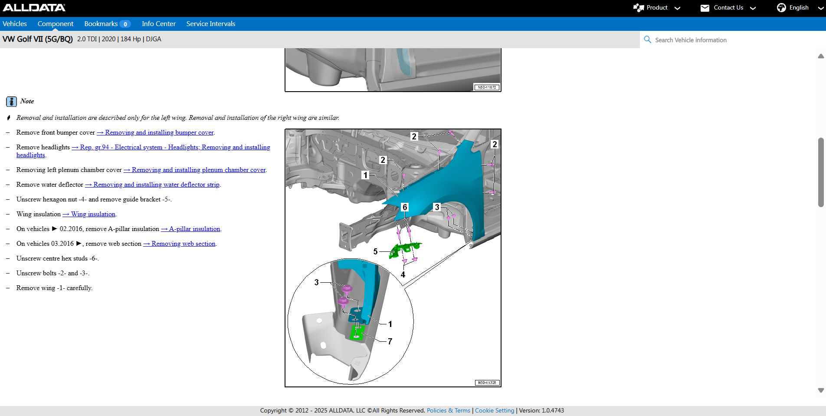Image resolution: width=826 pixels, height=416 pixels.
Task: Open Removing and installing bumper cover link
Action: 159,132
